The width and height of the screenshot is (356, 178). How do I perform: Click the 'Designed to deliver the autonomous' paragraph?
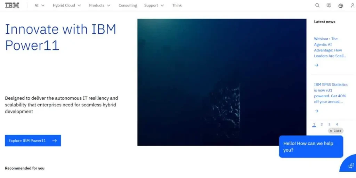[61, 105]
